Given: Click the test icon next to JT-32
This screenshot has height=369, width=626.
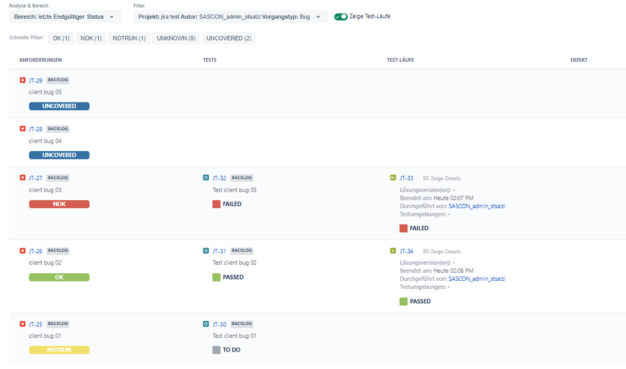Looking at the screenshot, I should (206, 178).
